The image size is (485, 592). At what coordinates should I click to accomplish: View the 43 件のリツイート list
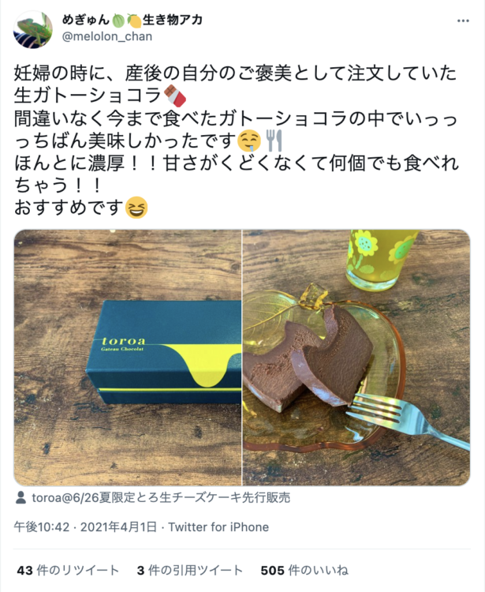pos(68,570)
